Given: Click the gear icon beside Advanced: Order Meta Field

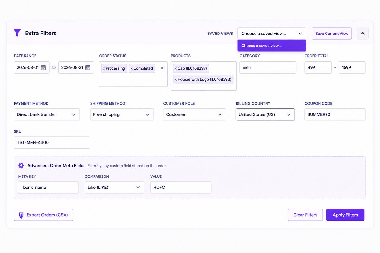Looking at the screenshot, I should (x=21, y=165).
